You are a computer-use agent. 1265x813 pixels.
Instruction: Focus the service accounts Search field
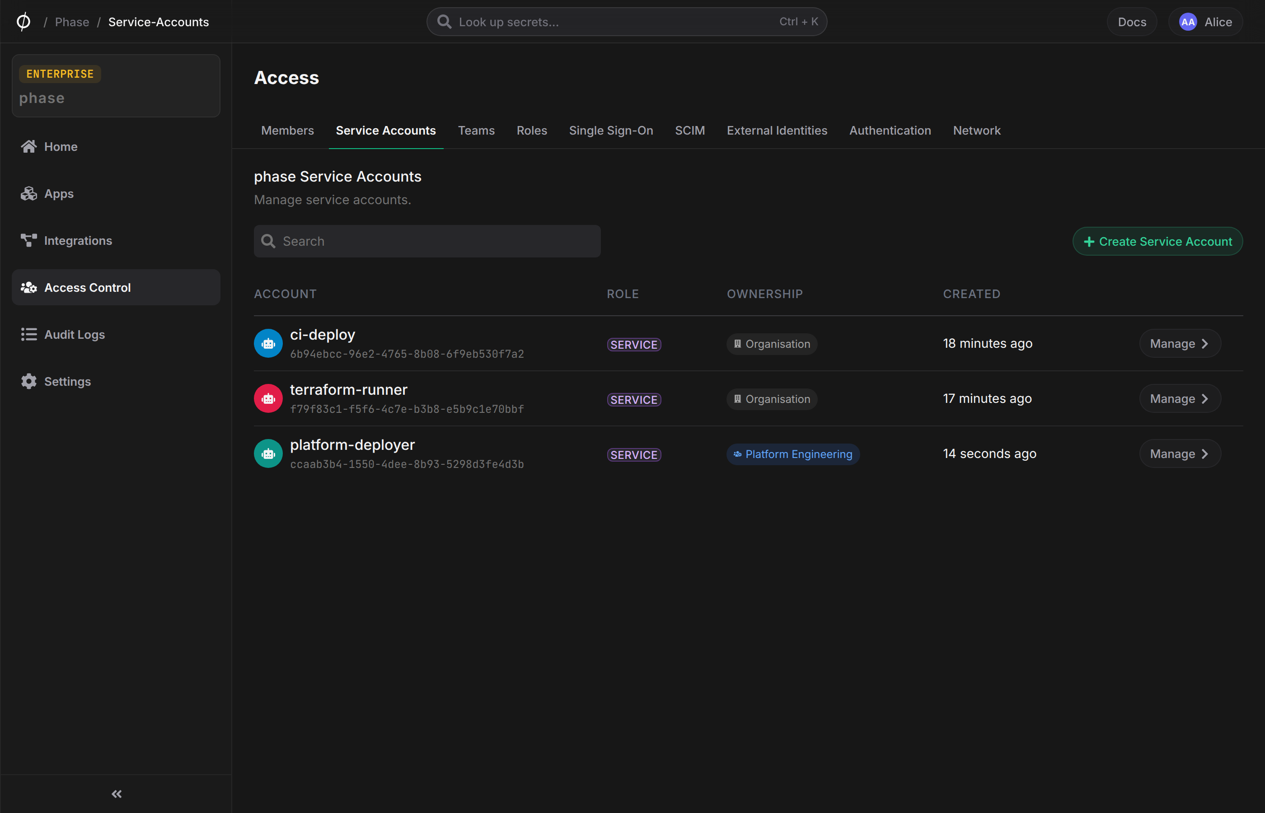tap(427, 241)
